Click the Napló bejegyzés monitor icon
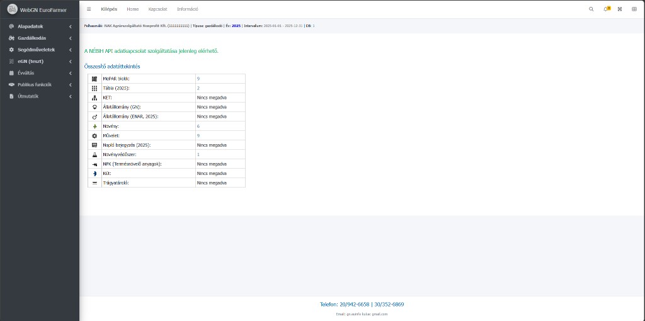Viewport: 645px width, 321px height. click(x=94, y=145)
